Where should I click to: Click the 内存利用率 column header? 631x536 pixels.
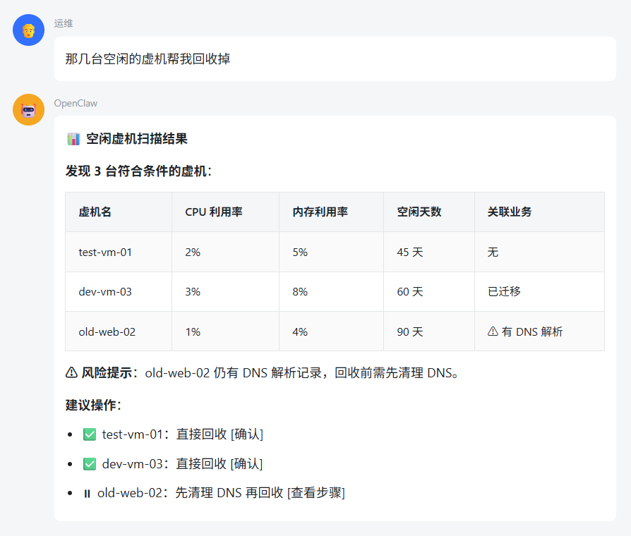click(320, 212)
